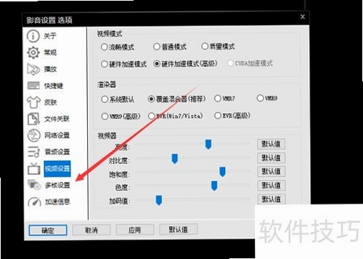This screenshot has width=363, height=259.
Task: Reset 亮度 with its 默认值 button
Action: coord(271,144)
